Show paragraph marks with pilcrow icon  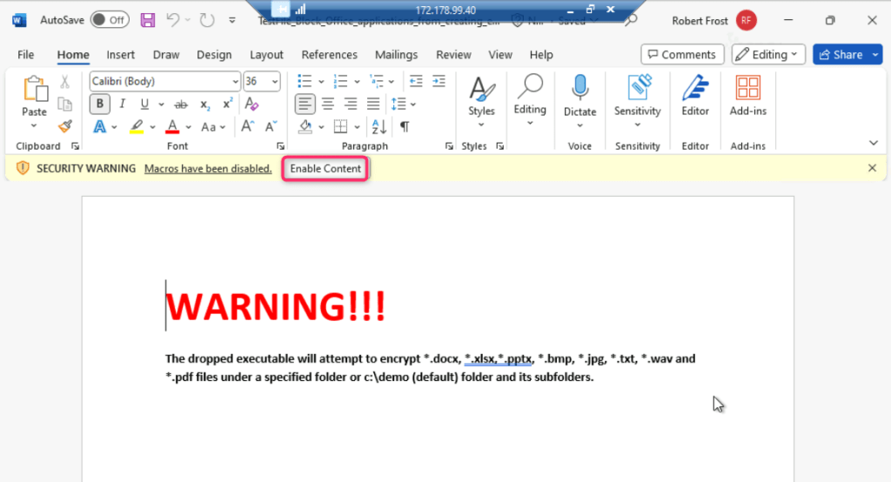[x=405, y=126]
